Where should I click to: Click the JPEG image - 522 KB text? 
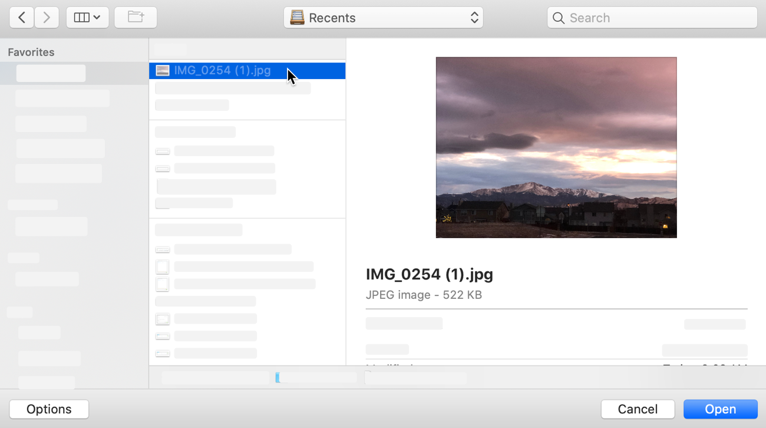click(424, 295)
